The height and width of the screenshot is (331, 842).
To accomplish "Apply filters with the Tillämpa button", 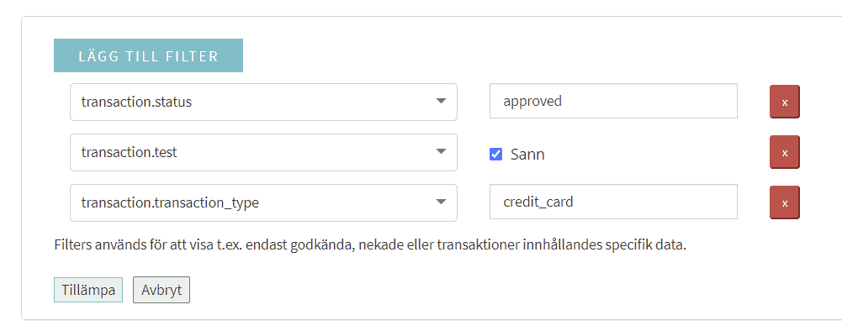I will pos(88,290).
